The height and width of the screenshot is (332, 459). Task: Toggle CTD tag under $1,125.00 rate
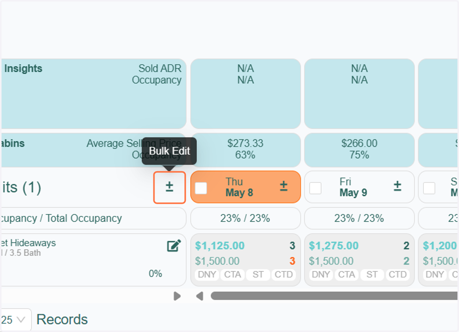pos(283,275)
